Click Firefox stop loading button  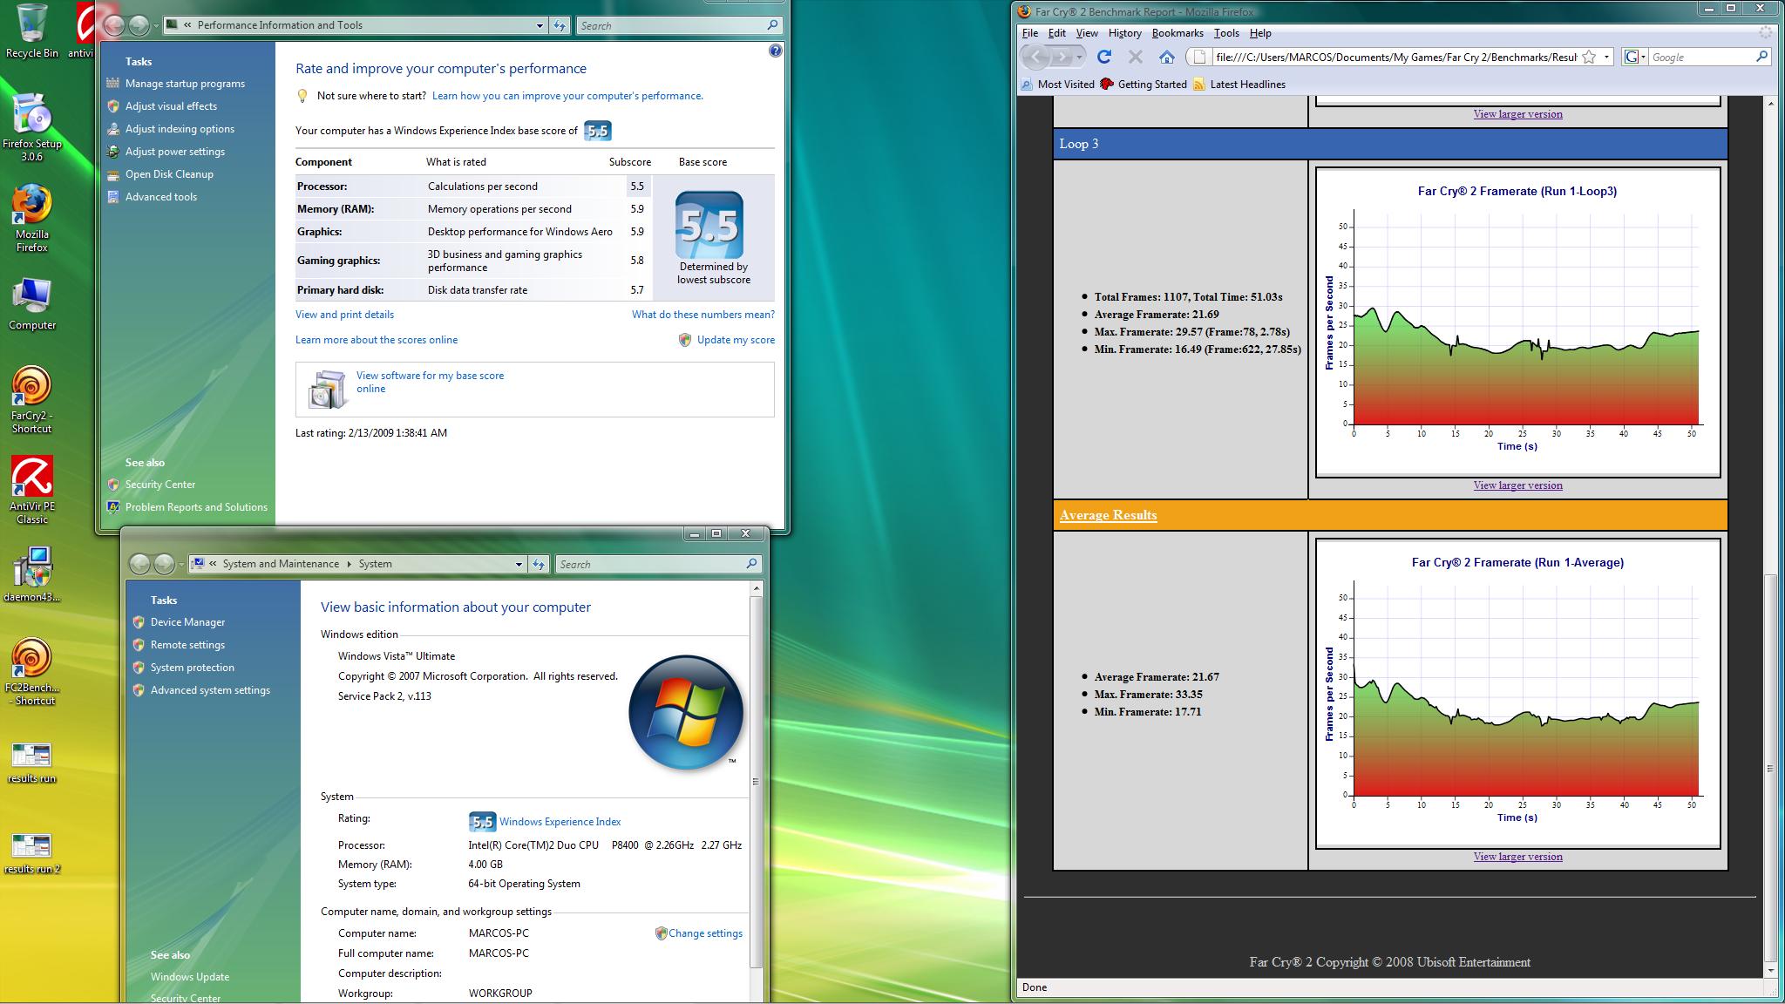pyautogui.click(x=1135, y=57)
